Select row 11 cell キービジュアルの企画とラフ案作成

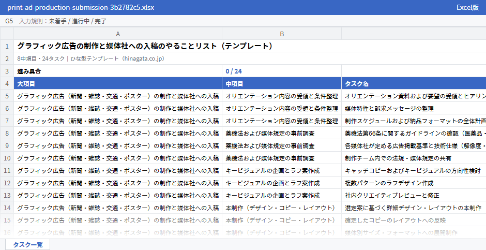tap(282, 170)
